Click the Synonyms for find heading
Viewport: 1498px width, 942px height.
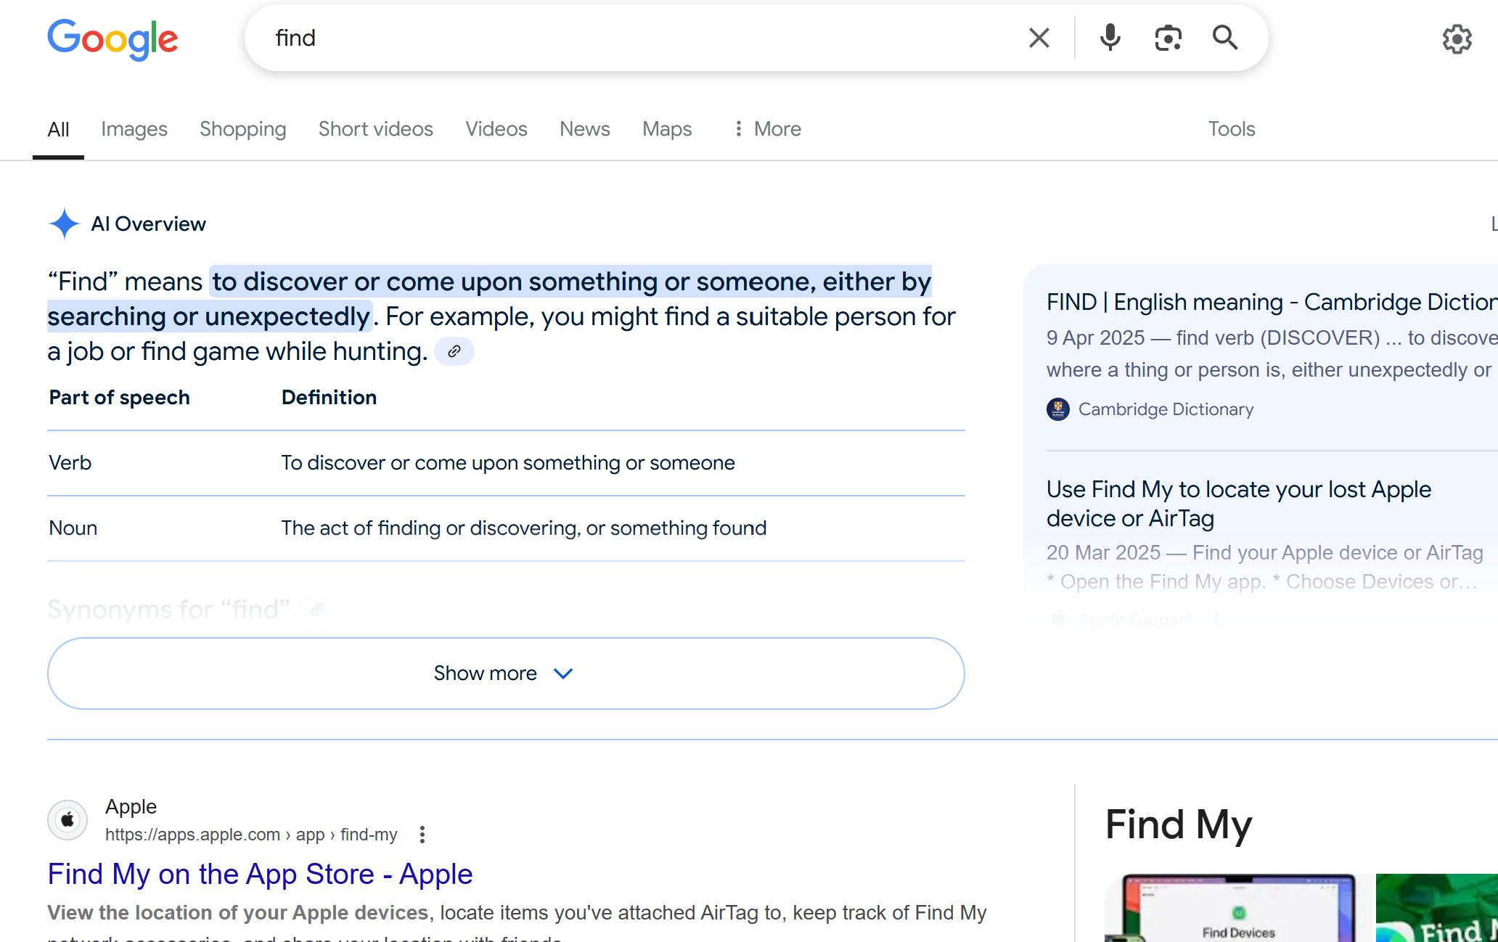pos(168,610)
